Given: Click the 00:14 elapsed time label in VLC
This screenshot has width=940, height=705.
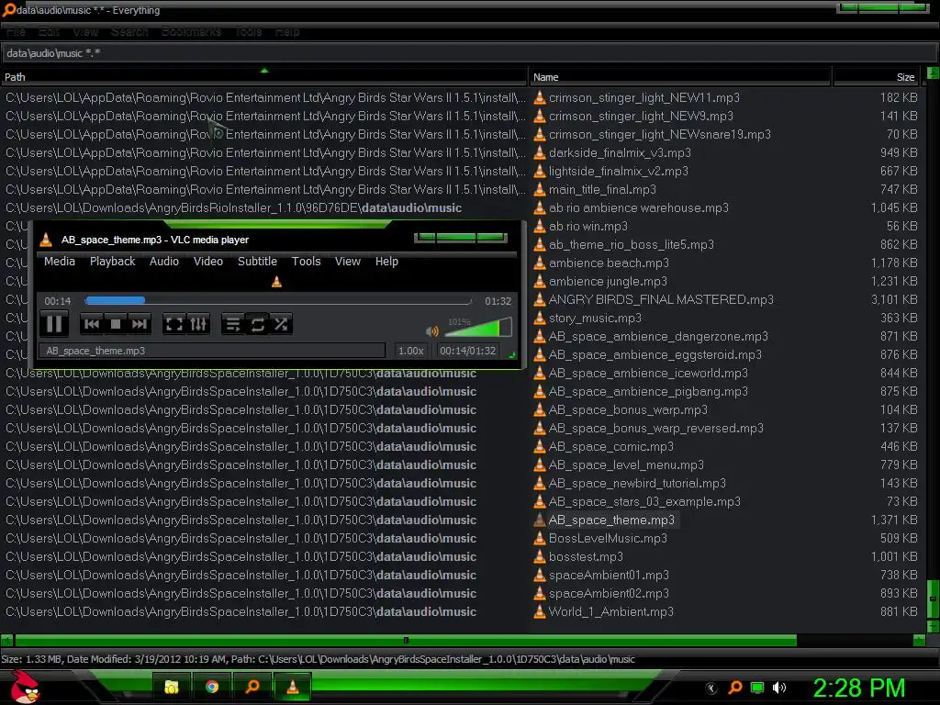Looking at the screenshot, I should point(58,301).
